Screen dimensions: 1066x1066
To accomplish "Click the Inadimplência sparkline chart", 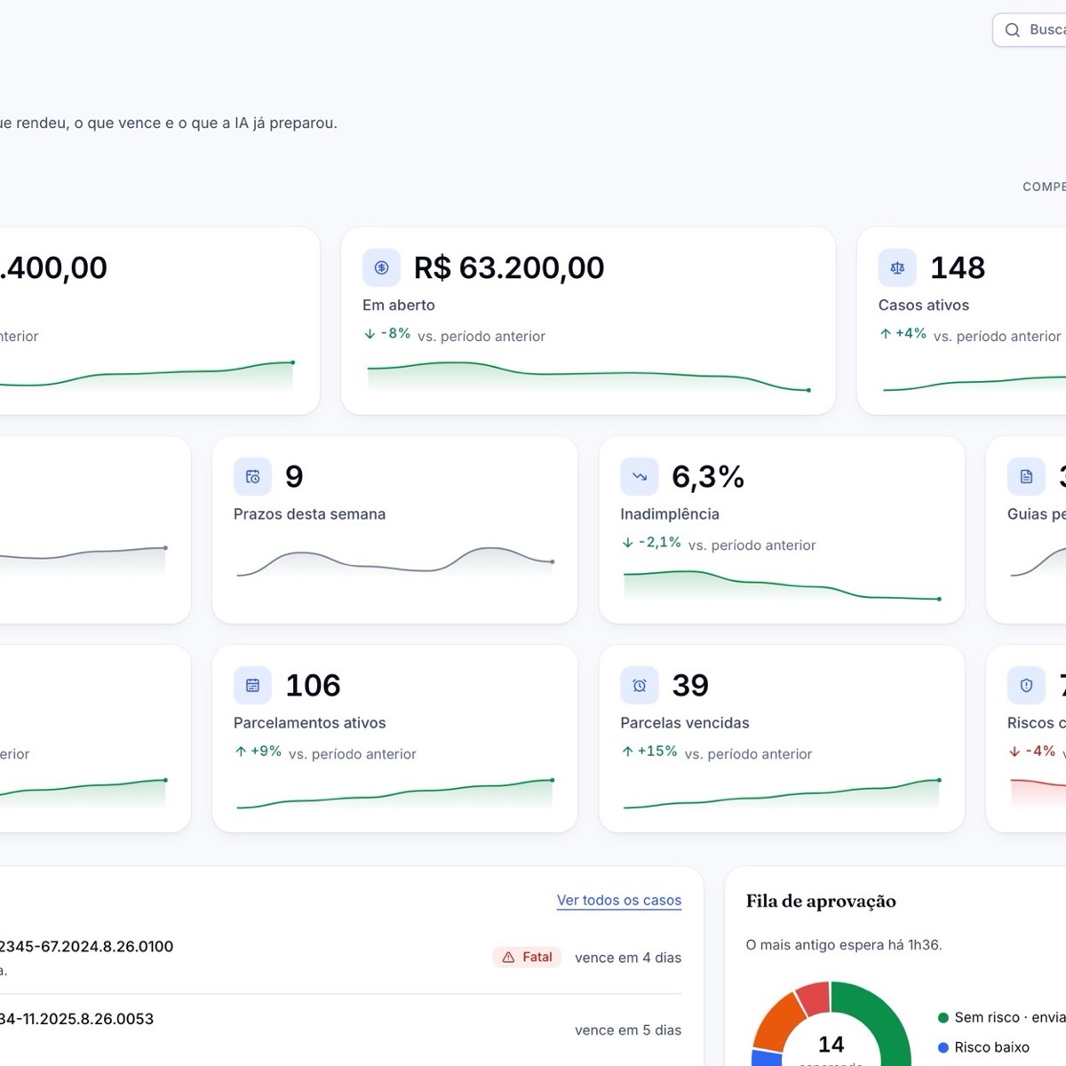I will tap(782, 585).
